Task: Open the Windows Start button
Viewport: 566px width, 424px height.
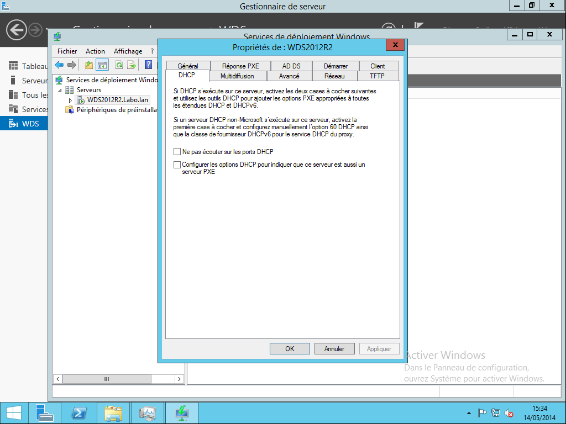Action: [14, 413]
